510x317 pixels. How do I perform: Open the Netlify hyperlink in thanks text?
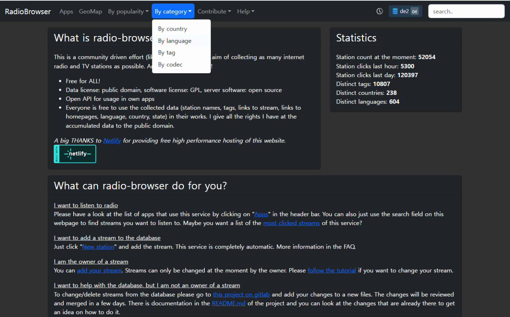coord(112,141)
